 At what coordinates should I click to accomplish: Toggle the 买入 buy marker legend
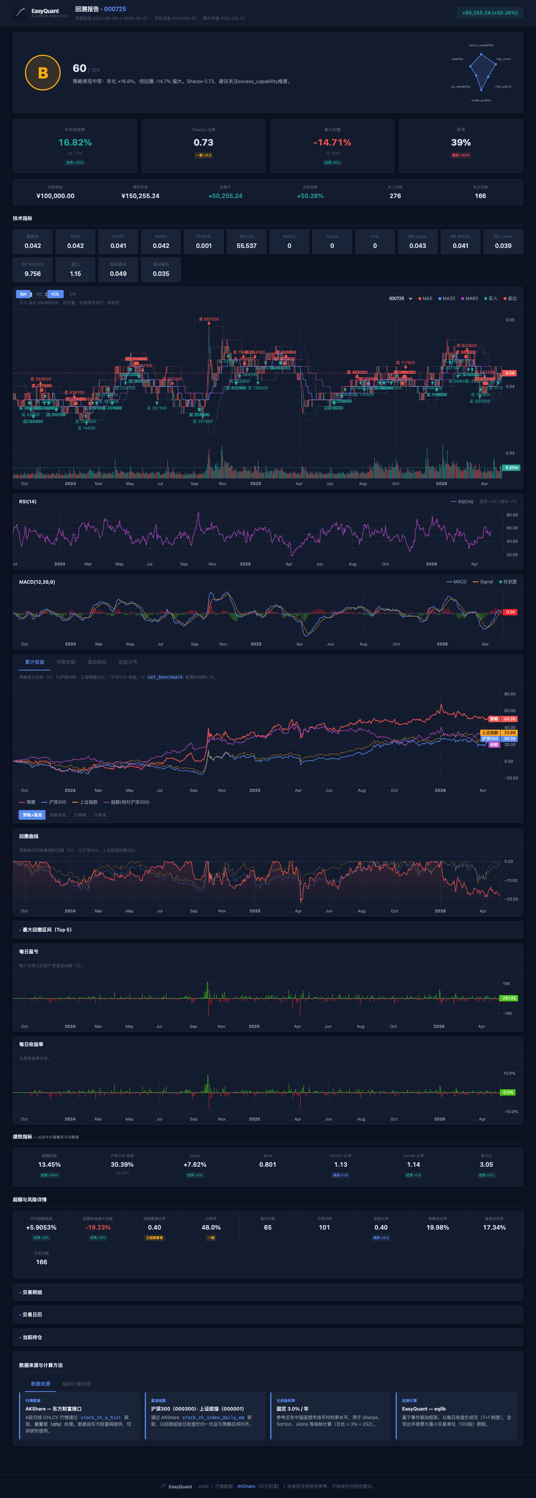point(491,298)
